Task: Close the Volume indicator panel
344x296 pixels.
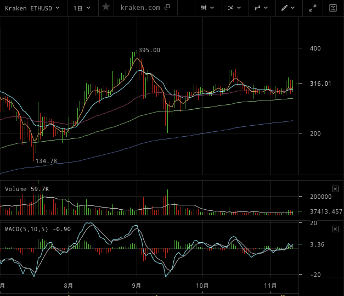Action: click(335, 189)
